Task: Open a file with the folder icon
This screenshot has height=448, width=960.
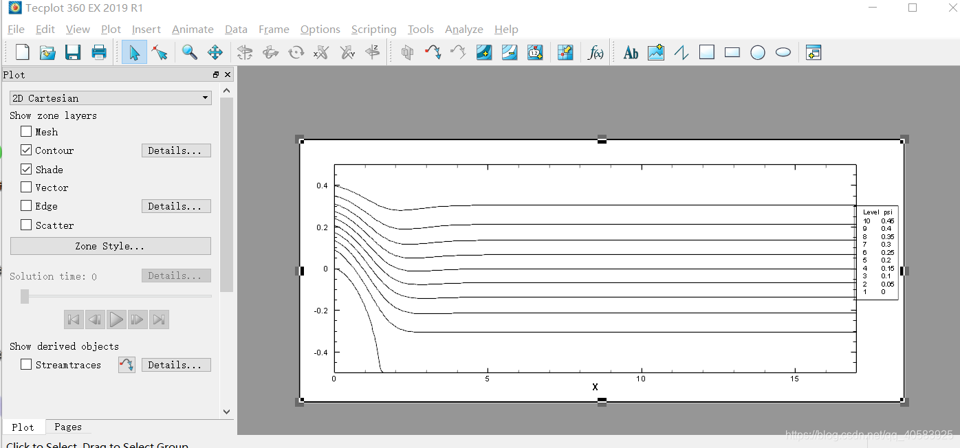Action: pyautogui.click(x=47, y=52)
